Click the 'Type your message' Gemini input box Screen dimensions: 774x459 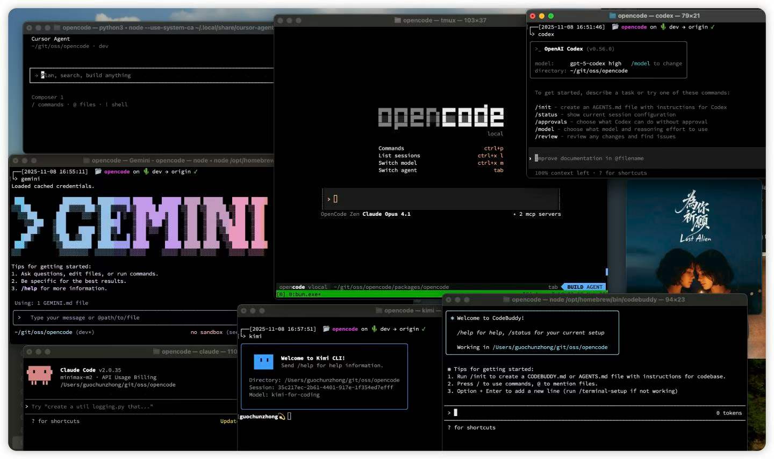click(x=125, y=318)
